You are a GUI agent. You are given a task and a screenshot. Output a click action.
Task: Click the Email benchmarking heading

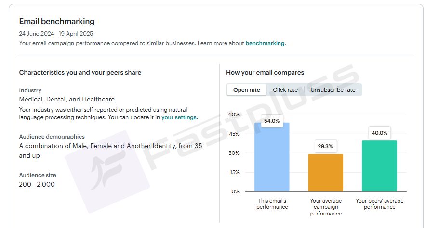point(57,21)
